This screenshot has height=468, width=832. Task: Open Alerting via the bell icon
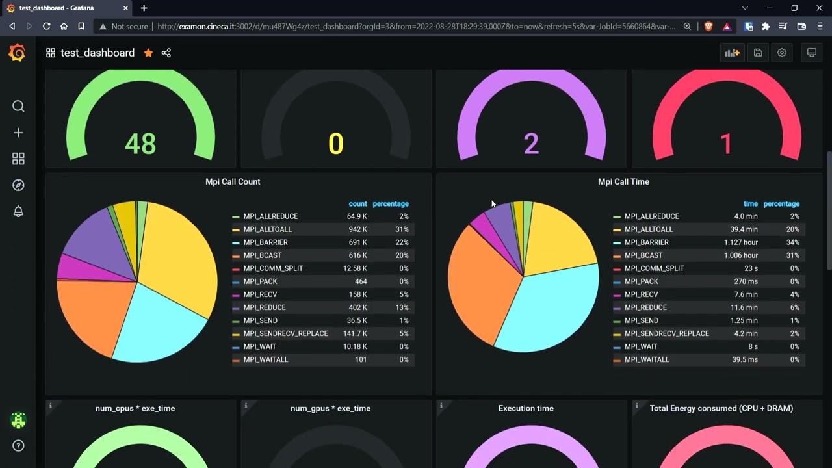click(x=18, y=211)
